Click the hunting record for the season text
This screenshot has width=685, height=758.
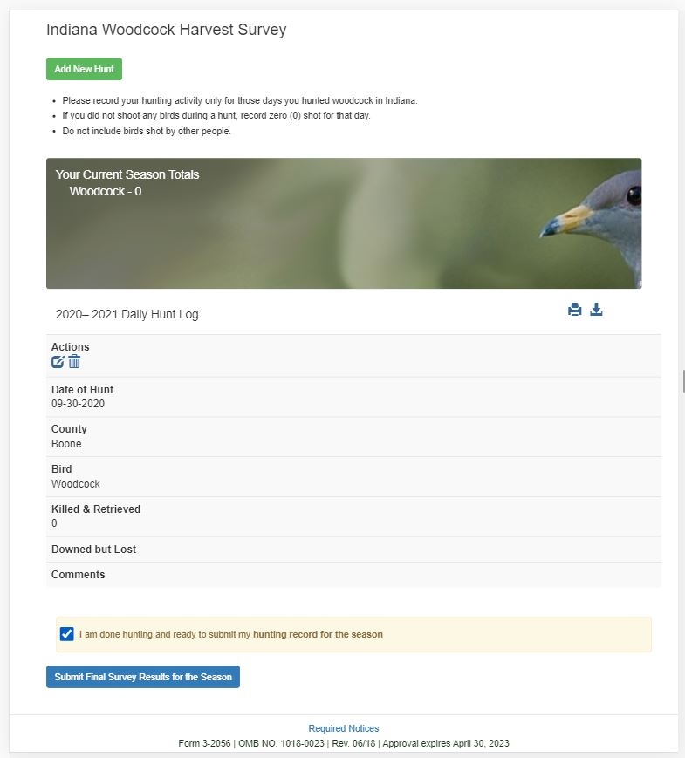(x=318, y=634)
